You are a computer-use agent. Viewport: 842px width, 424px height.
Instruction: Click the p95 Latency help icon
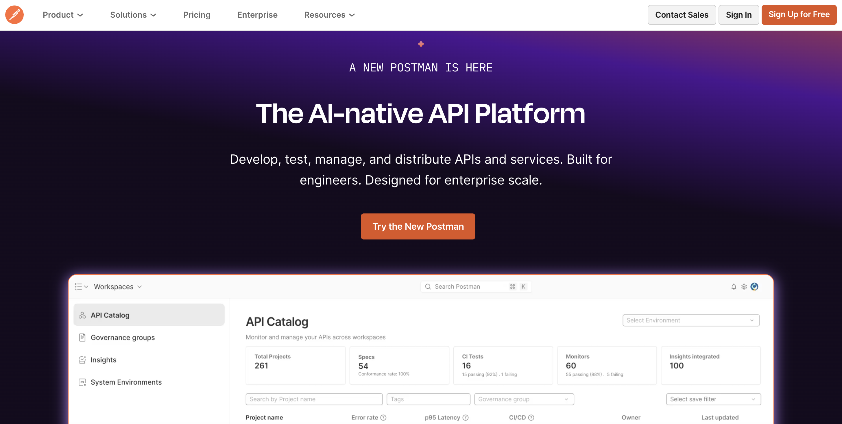pyautogui.click(x=466, y=417)
